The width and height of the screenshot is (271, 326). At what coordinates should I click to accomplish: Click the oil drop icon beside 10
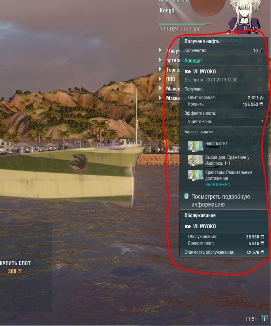261,50
